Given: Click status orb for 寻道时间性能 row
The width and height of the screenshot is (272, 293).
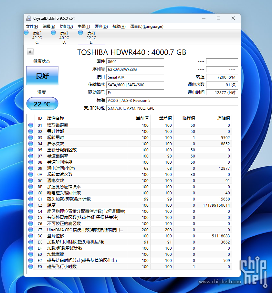Looking at the screenshot, I should 31,162.
